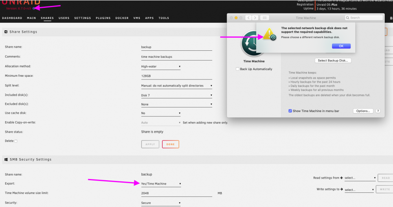Viewport: 393px width, 207px height.
Task: Click the Please choose a different network backup disk text
Action: pos(310,37)
